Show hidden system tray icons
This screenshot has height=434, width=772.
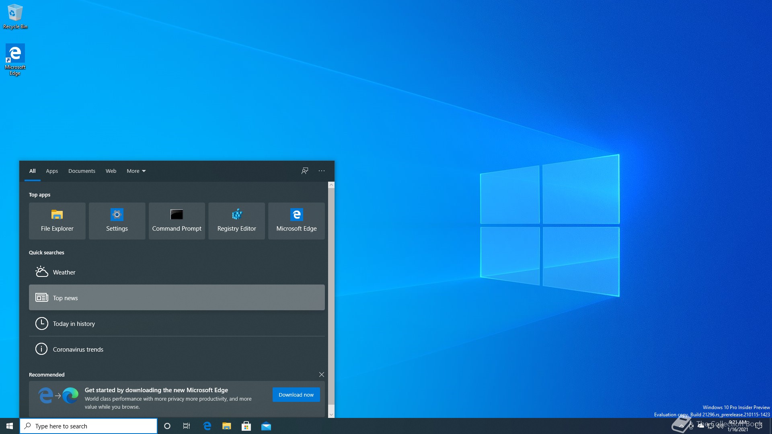pyautogui.click(x=682, y=426)
